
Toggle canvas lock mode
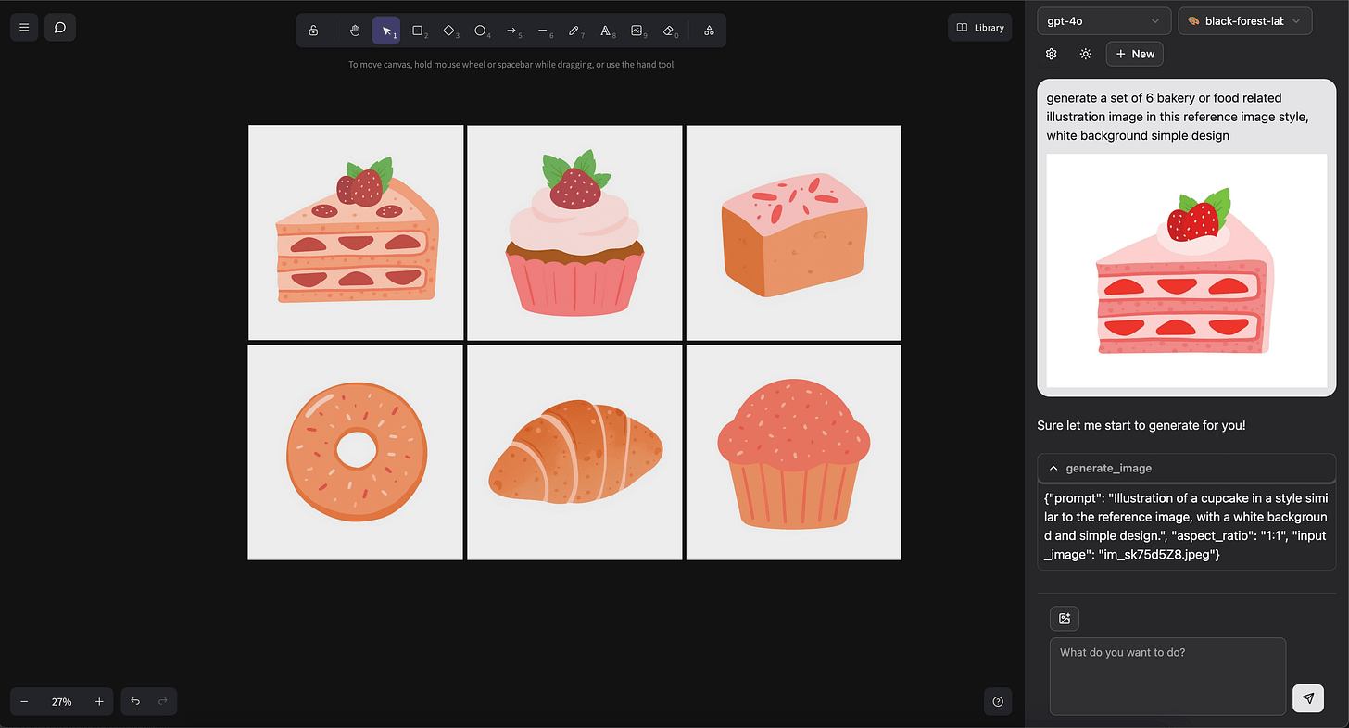coord(314,30)
